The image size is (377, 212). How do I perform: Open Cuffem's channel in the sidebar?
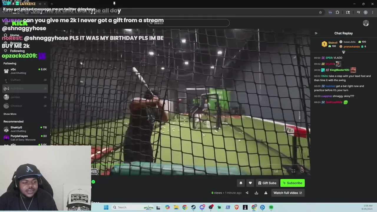25,80
